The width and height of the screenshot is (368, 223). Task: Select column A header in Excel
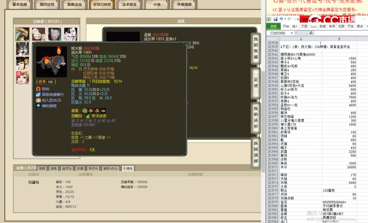click(301, 39)
